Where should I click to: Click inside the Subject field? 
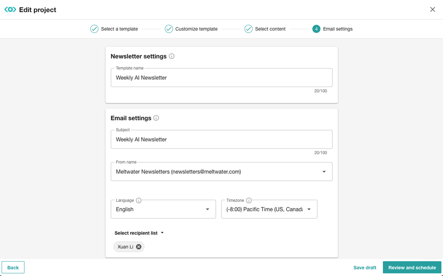[221, 139]
